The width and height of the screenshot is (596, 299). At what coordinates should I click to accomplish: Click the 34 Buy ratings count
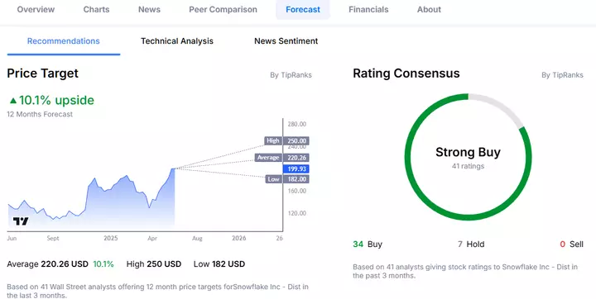pos(368,244)
